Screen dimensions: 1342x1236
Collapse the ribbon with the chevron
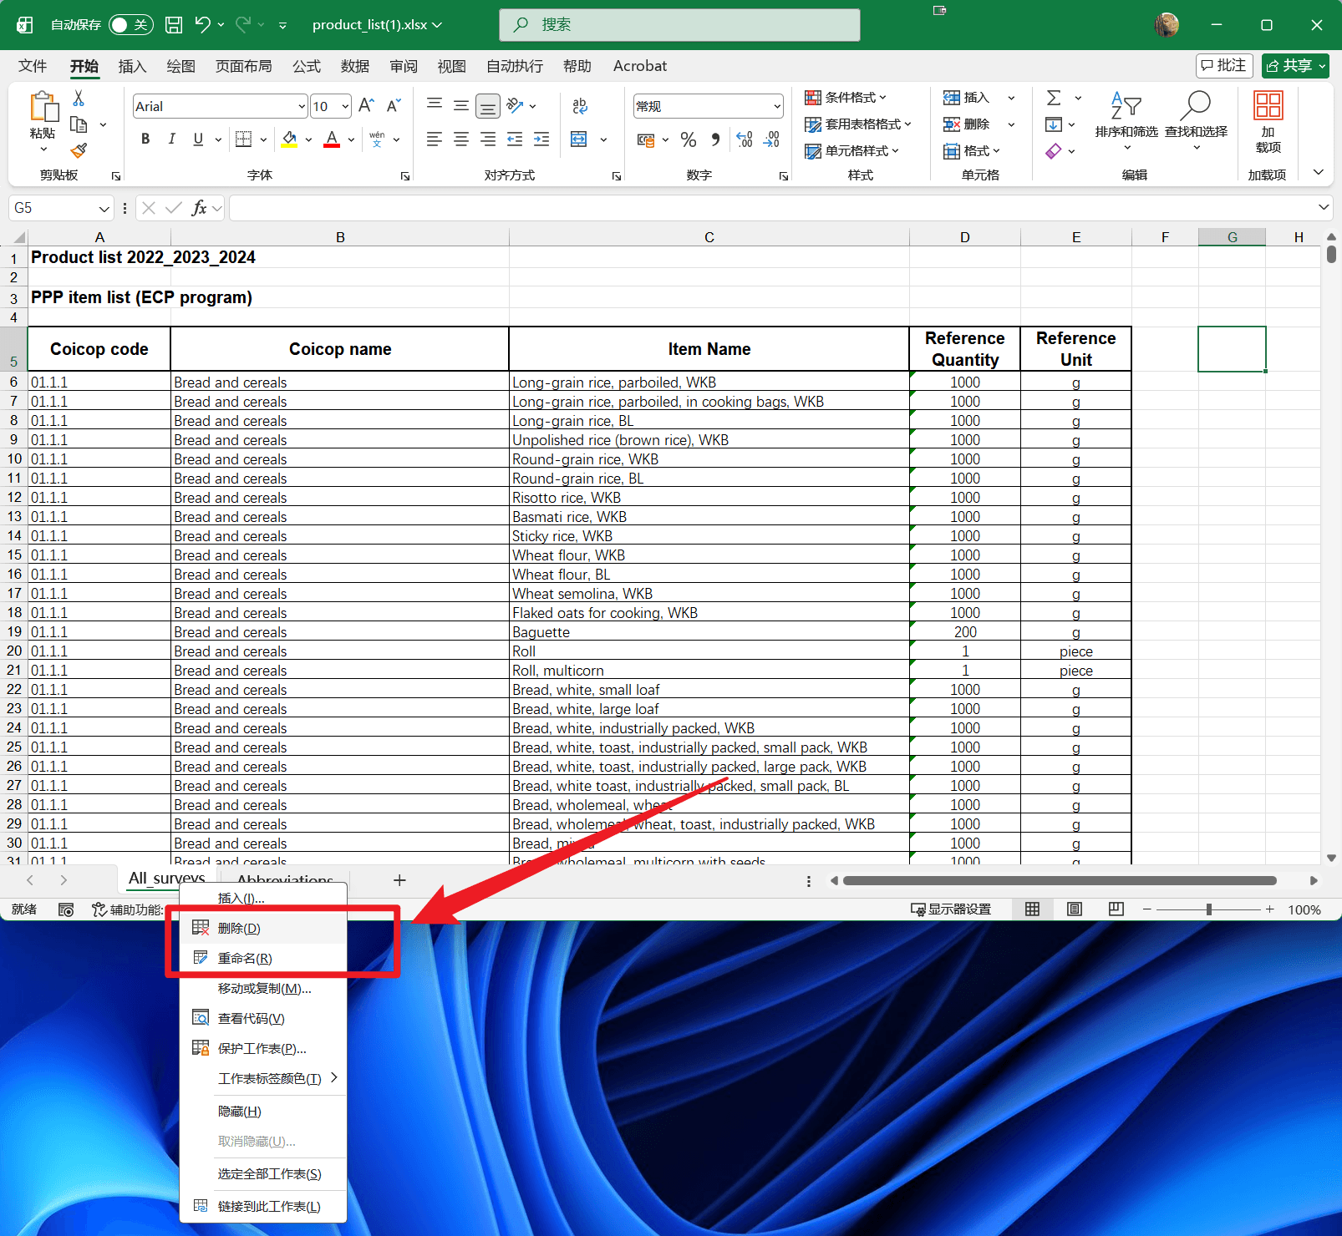(1319, 172)
